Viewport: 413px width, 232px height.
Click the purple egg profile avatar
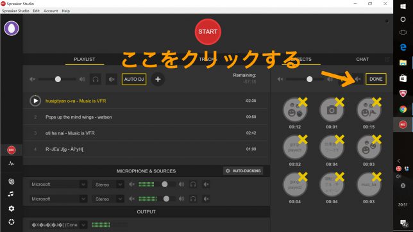[x=12, y=28]
